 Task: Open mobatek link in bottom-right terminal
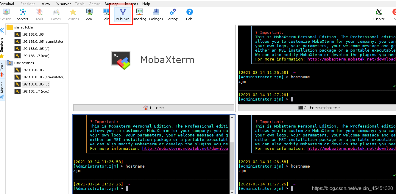coord(352,148)
